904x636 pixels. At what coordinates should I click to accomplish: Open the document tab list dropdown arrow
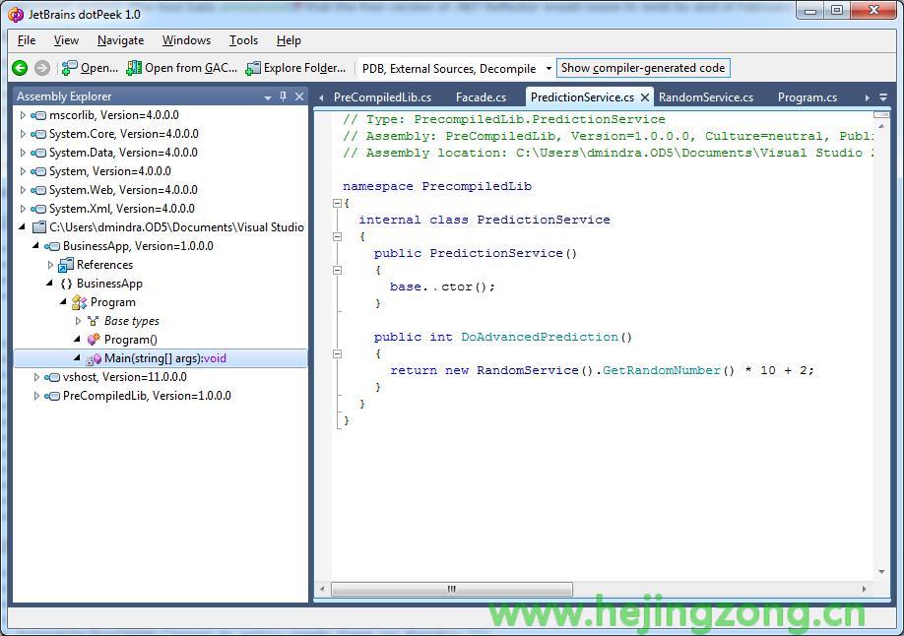(x=882, y=97)
